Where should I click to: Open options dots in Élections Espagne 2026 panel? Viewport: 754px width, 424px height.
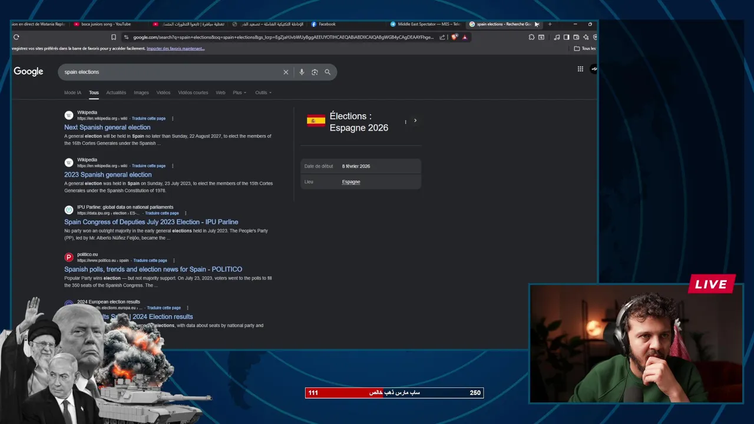[405, 122]
